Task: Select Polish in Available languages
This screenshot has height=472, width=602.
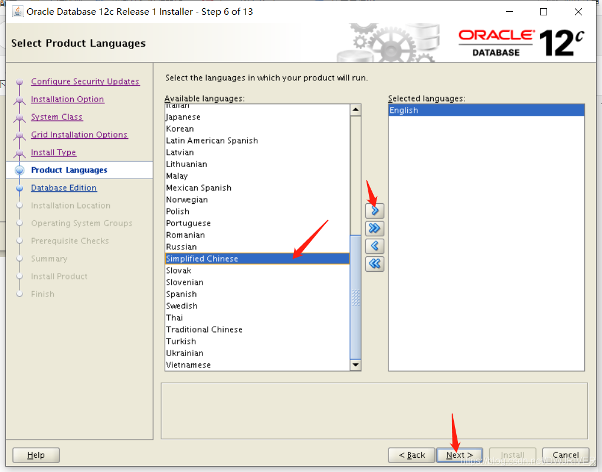Action: point(257,211)
